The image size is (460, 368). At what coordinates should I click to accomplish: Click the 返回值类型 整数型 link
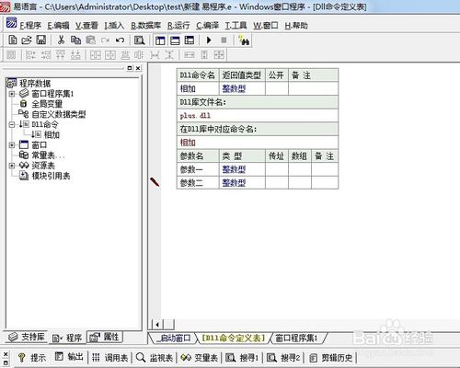coord(234,88)
